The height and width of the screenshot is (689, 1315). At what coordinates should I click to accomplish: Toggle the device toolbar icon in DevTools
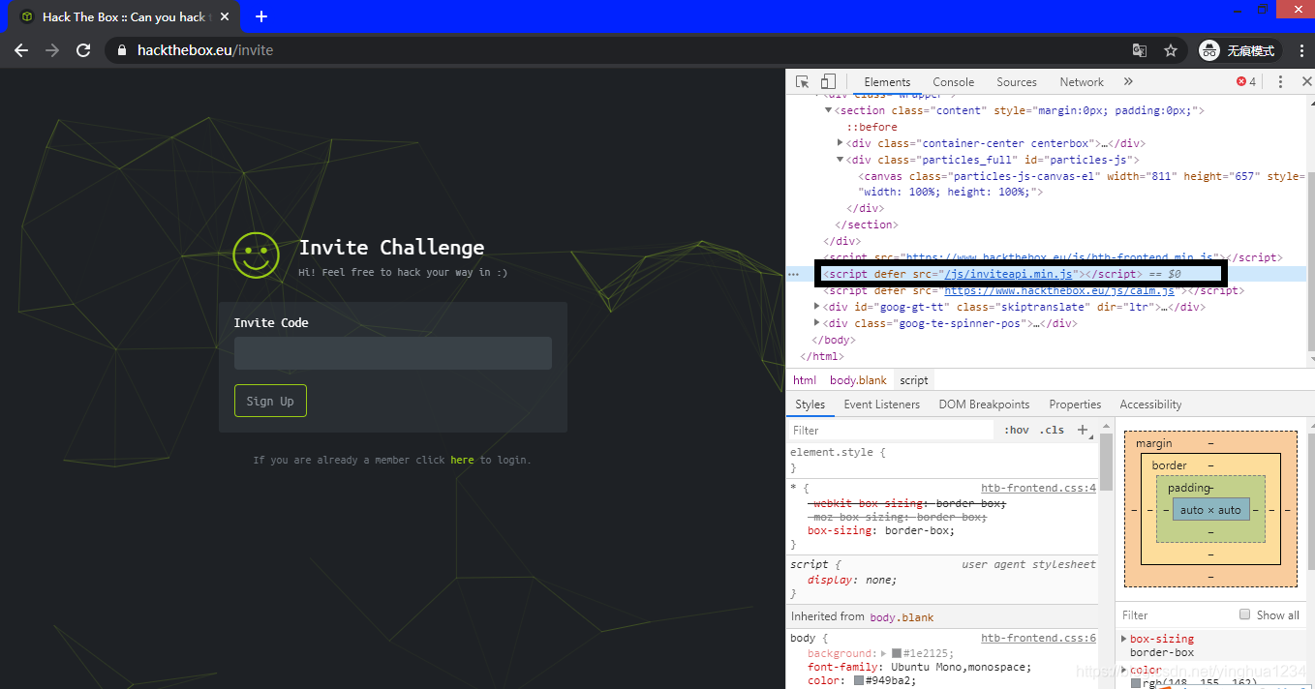(x=828, y=82)
